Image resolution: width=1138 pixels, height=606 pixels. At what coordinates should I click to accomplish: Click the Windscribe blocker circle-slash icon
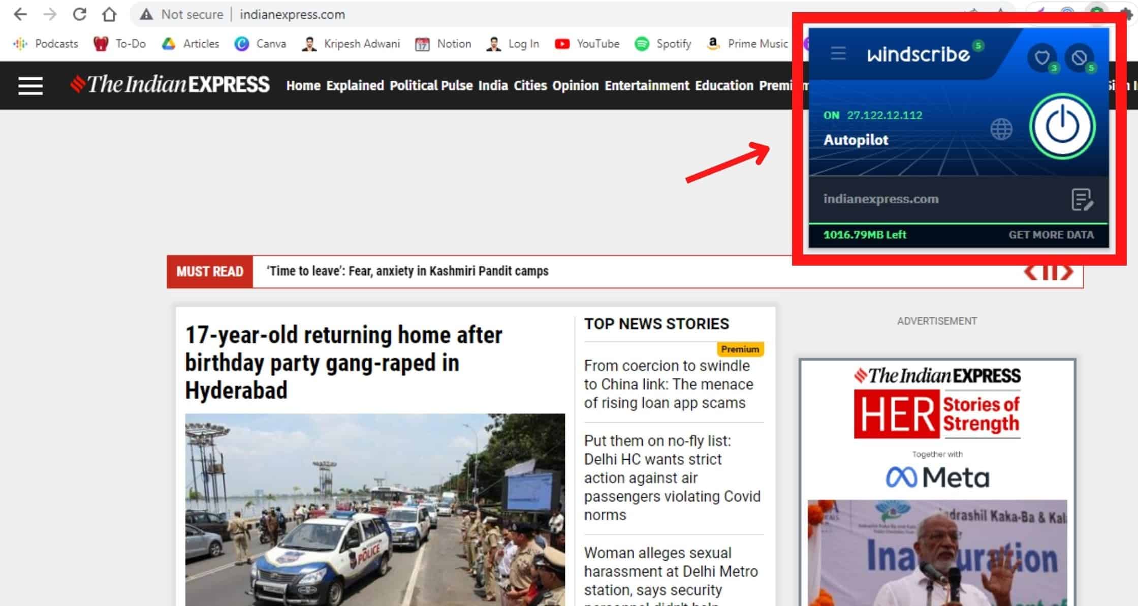(x=1079, y=58)
